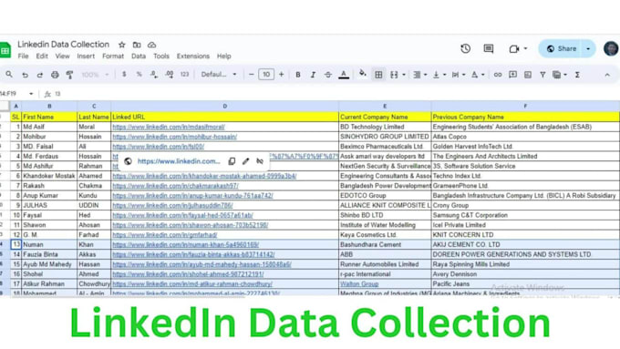The width and height of the screenshot is (620, 349).
Task: Print the spreadsheet
Action: (55, 75)
